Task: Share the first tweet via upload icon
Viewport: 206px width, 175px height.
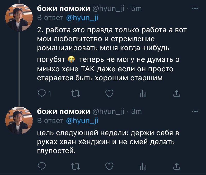Action: (177, 93)
